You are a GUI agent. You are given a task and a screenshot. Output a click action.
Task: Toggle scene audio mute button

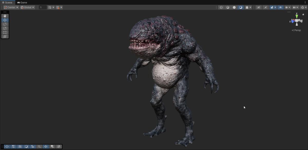tap(265, 7)
